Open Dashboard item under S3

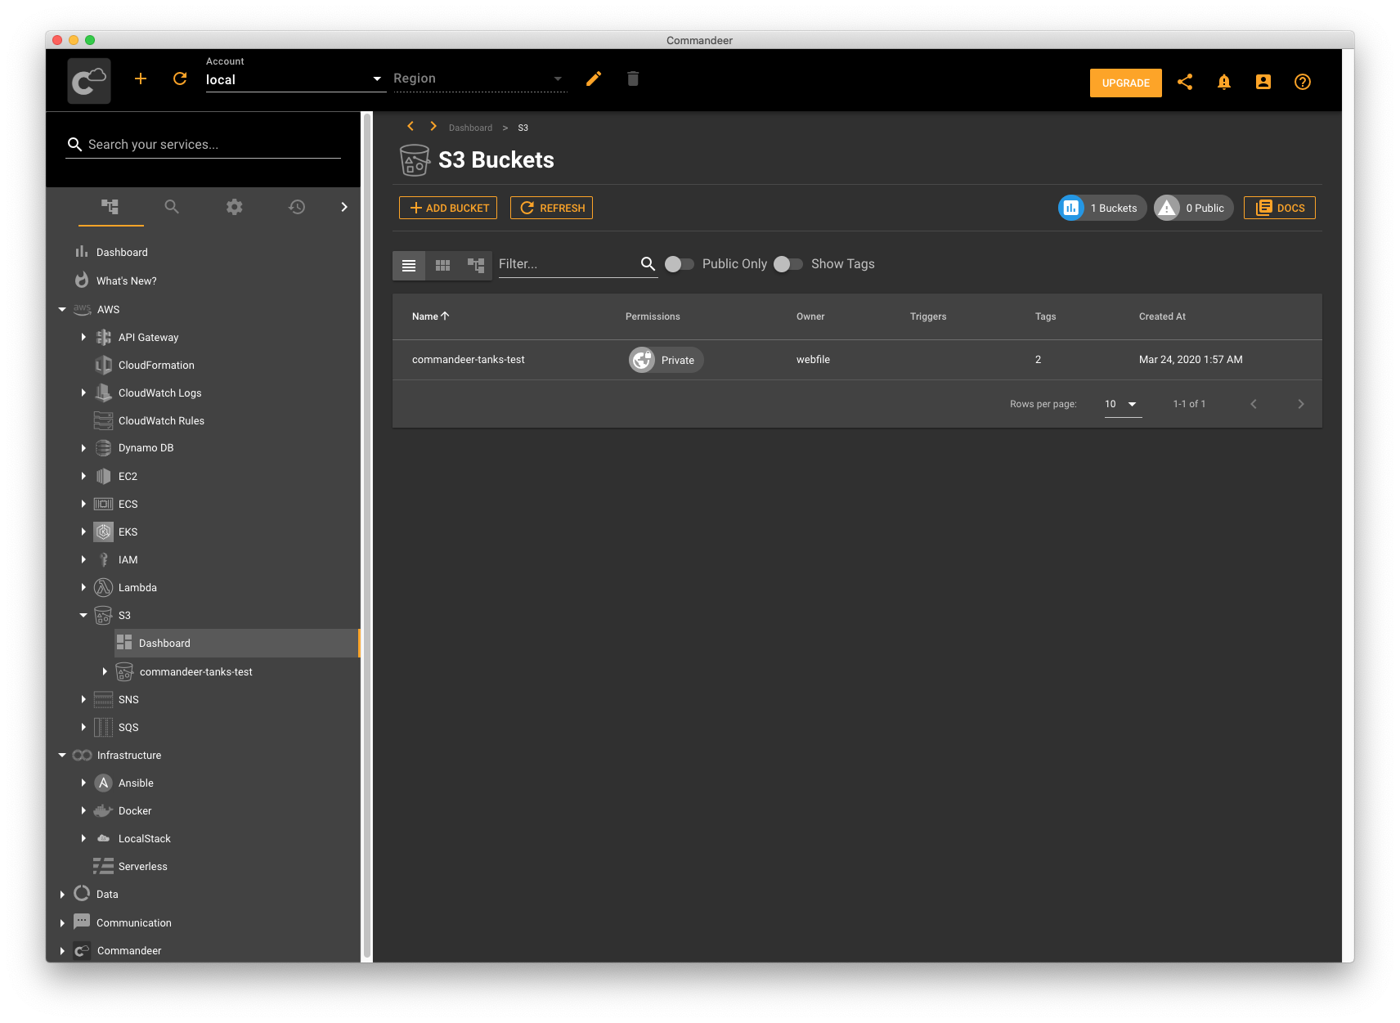pyautogui.click(x=236, y=643)
